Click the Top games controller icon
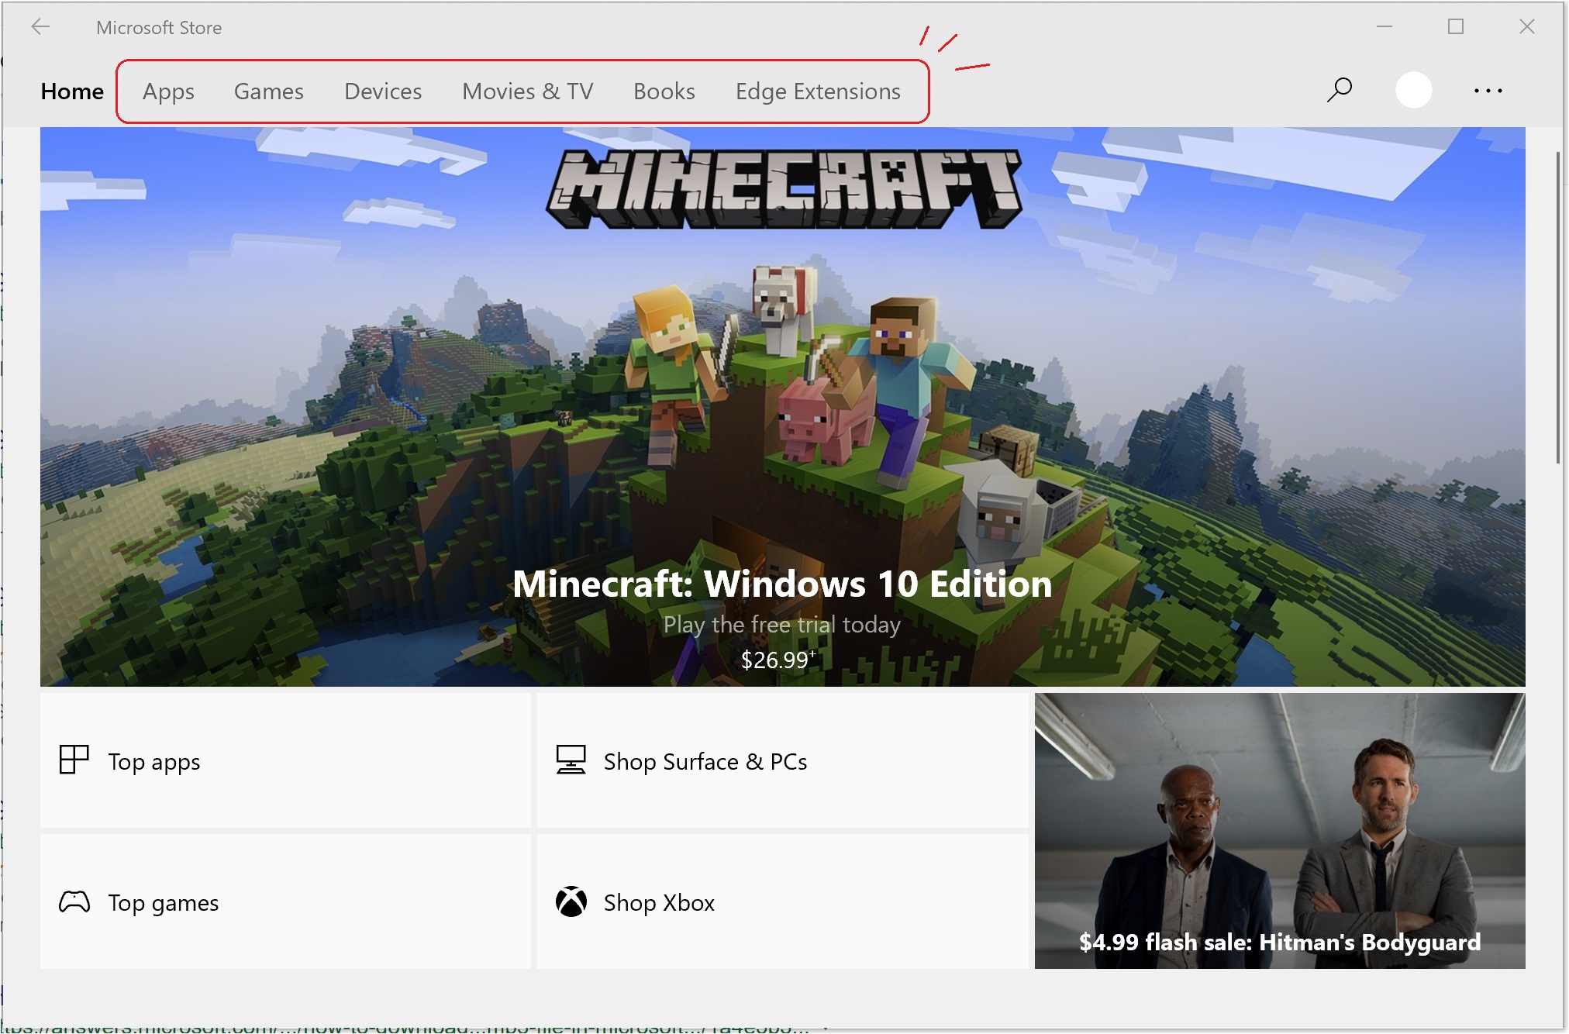This screenshot has width=1569, height=1034. click(75, 901)
